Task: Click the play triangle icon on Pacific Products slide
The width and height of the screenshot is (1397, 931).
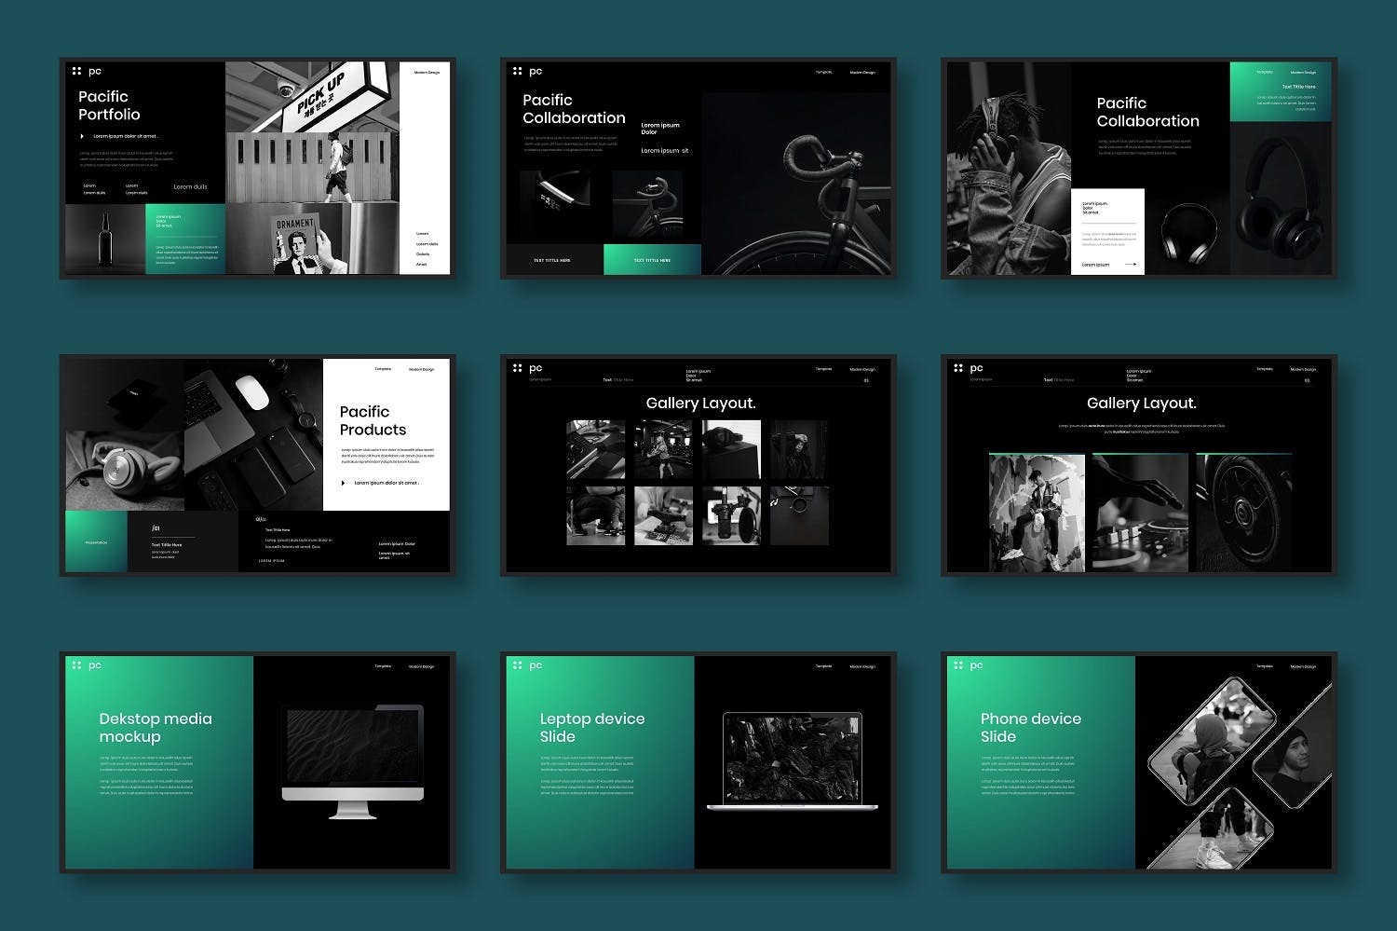Action: (343, 483)
